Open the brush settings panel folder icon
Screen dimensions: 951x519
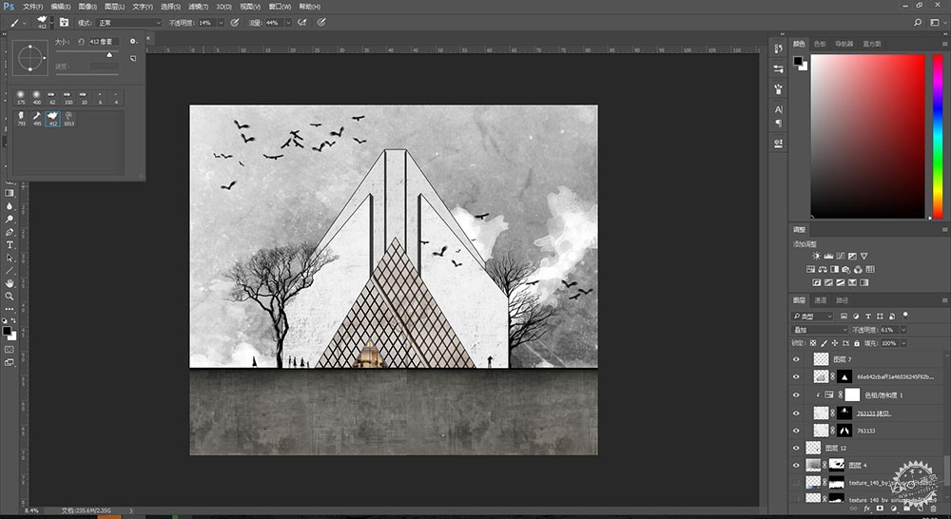pyautogui.click(x=64, y=23)
